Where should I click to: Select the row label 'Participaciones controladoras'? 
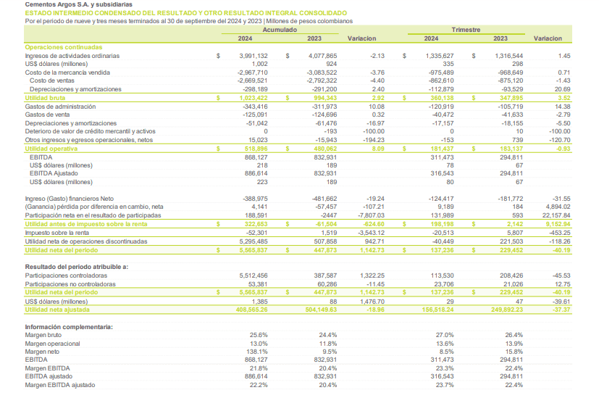pos(66,275)
